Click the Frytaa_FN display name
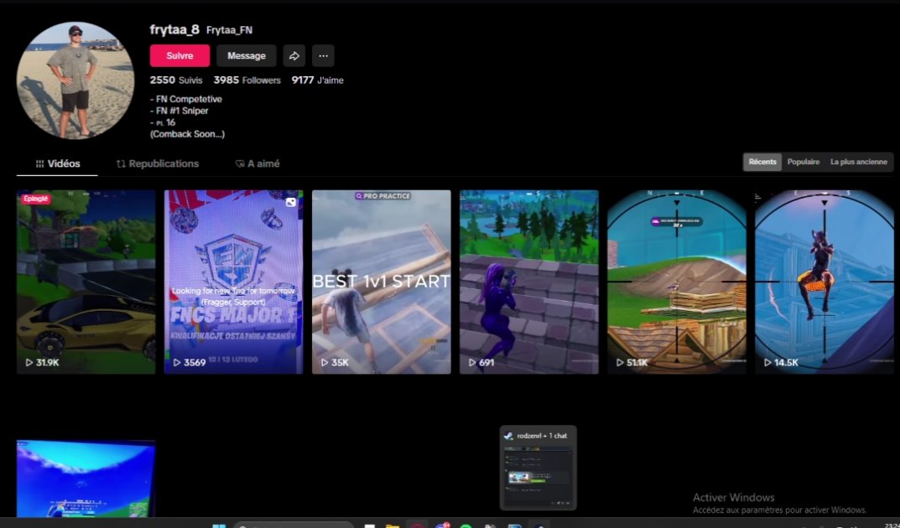This screenshot has width=900, height=528. coord(229,30)
